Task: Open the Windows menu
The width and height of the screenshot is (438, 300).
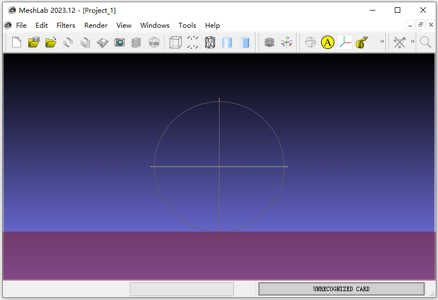Action: (x=155, y=25)
